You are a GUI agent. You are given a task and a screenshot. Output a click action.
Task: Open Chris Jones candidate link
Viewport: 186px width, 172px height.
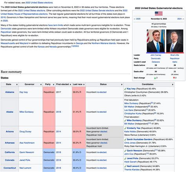tap(130, 143)
